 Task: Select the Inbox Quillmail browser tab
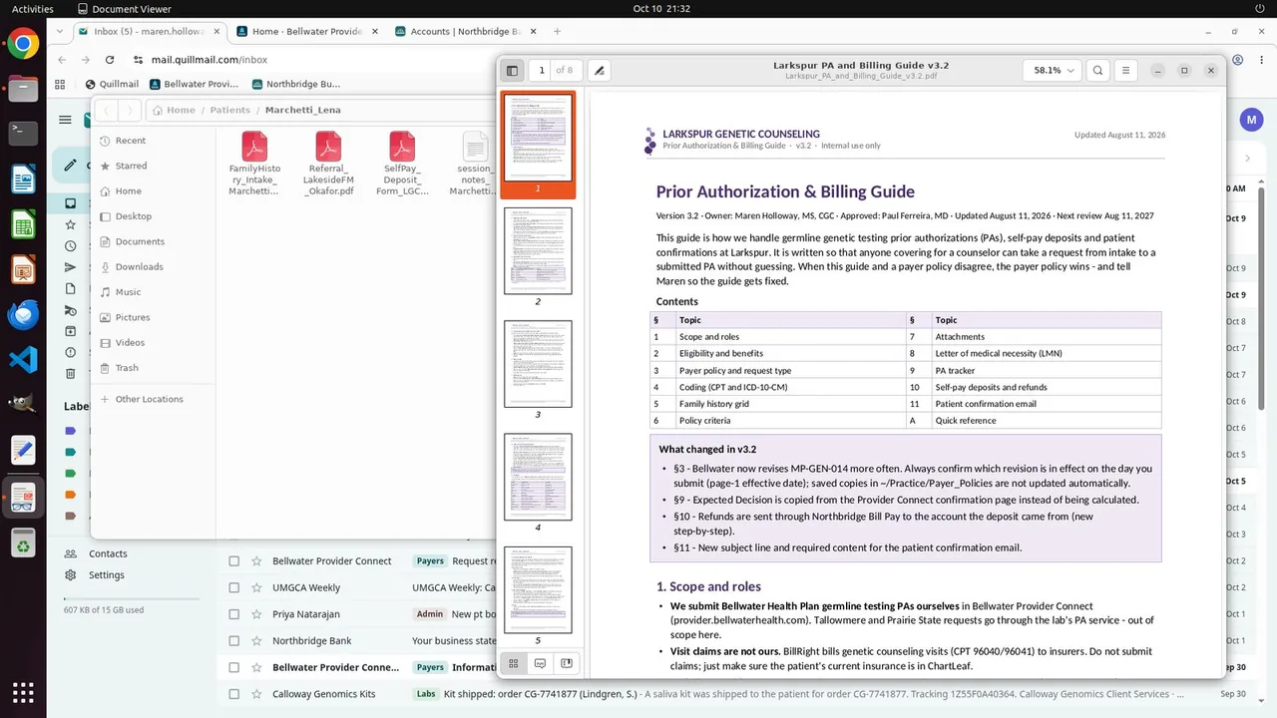[x=149, y=31]
